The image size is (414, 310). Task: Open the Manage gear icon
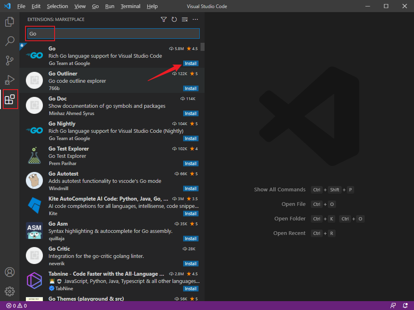click(10, 291)
